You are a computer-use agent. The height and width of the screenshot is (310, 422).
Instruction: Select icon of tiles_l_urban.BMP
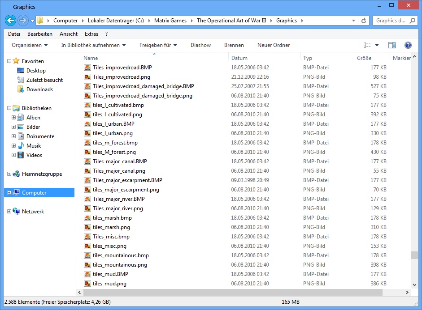[87, 124]
